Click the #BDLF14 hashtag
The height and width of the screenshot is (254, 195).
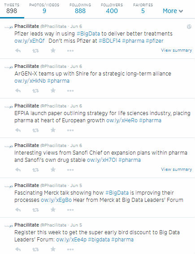(110, 40)
